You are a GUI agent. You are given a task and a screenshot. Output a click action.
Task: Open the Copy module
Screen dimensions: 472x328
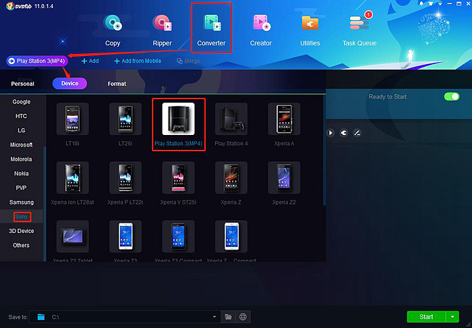tap(113, 30)
